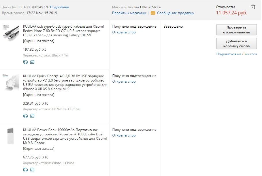This screenshot has height=176, width=262.
Task: Click the total cost 11 057,24 руб.
Action: pos(231,13)
